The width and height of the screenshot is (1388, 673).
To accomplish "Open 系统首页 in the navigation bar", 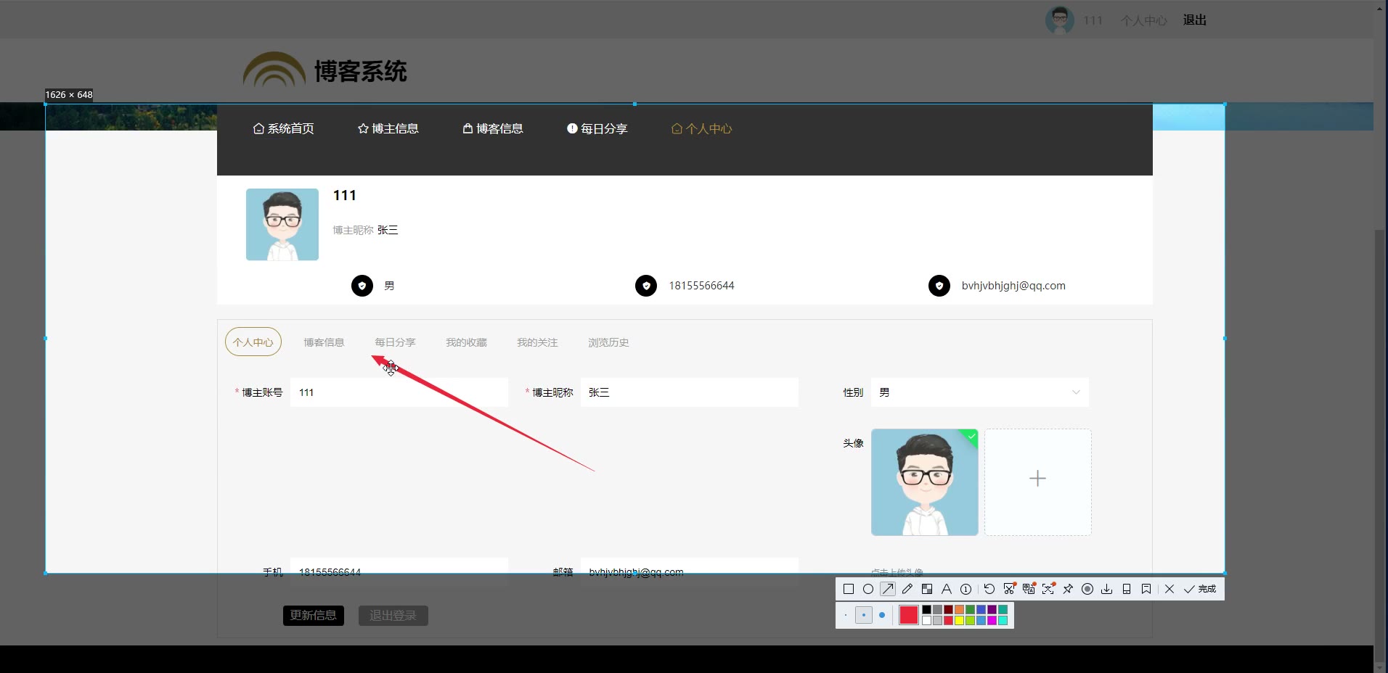I will pos(283,128).
